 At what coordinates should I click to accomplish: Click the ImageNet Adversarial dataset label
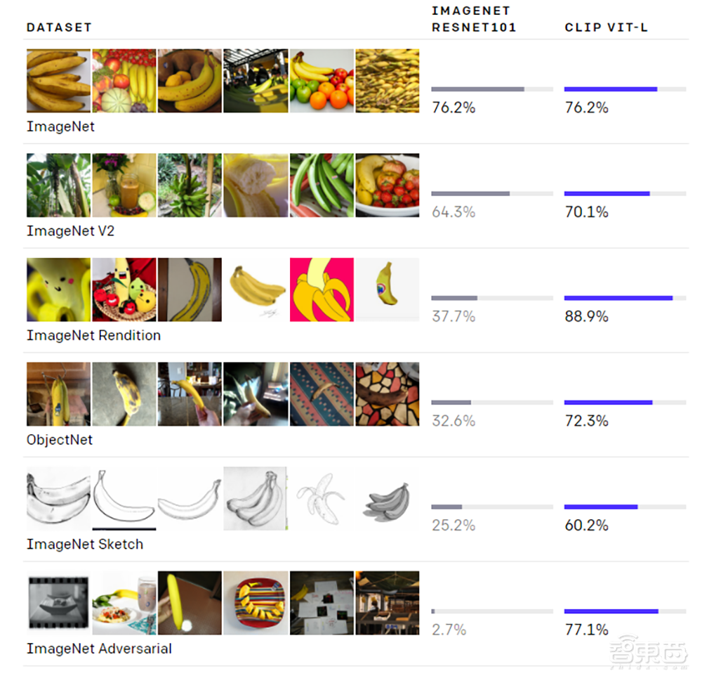99,649
